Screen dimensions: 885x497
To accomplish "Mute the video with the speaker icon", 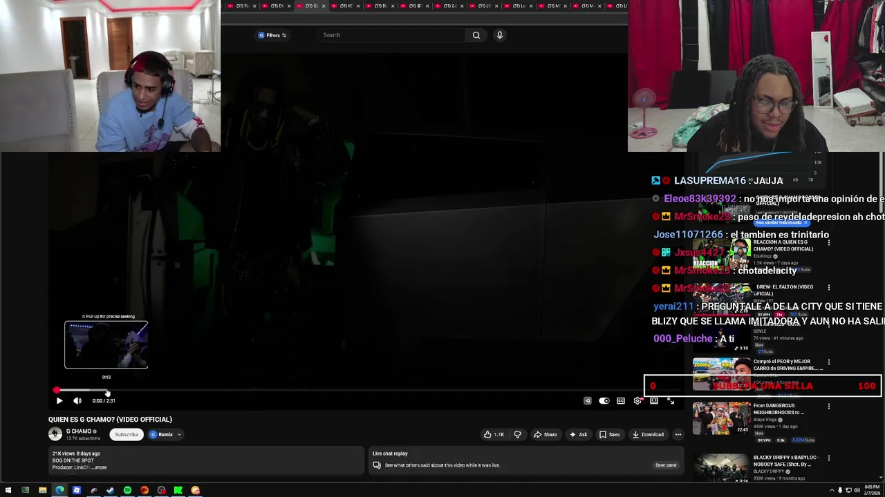I will 77,400.
